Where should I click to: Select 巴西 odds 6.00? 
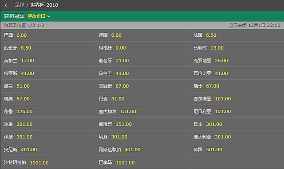pyautogui.click(x=48, y=35)
